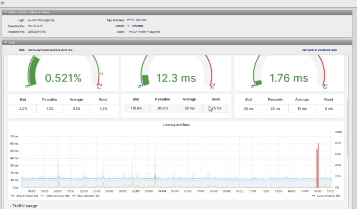Click the green Conectado status indicator dot
The height and width of the screenshot is (209, 357).
coord(128,26)
